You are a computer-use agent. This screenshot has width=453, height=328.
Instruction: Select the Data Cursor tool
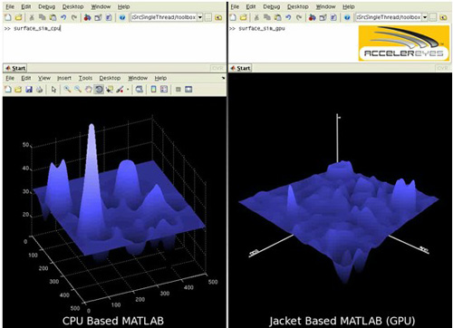(110, 90)
